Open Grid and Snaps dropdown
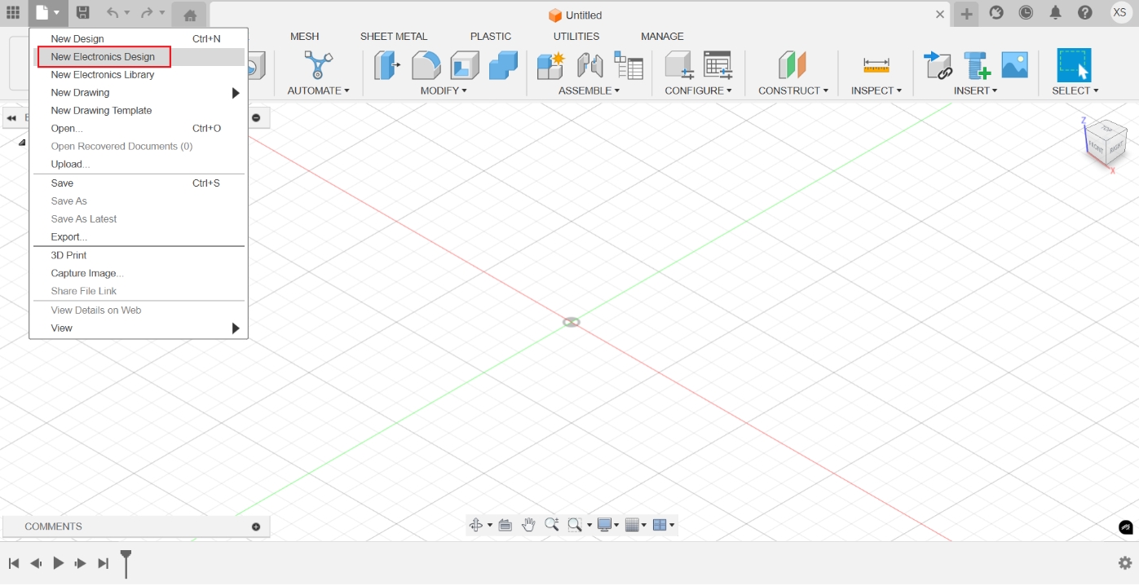The width and height of the screenshot is (1139, 586). (635, 525)
